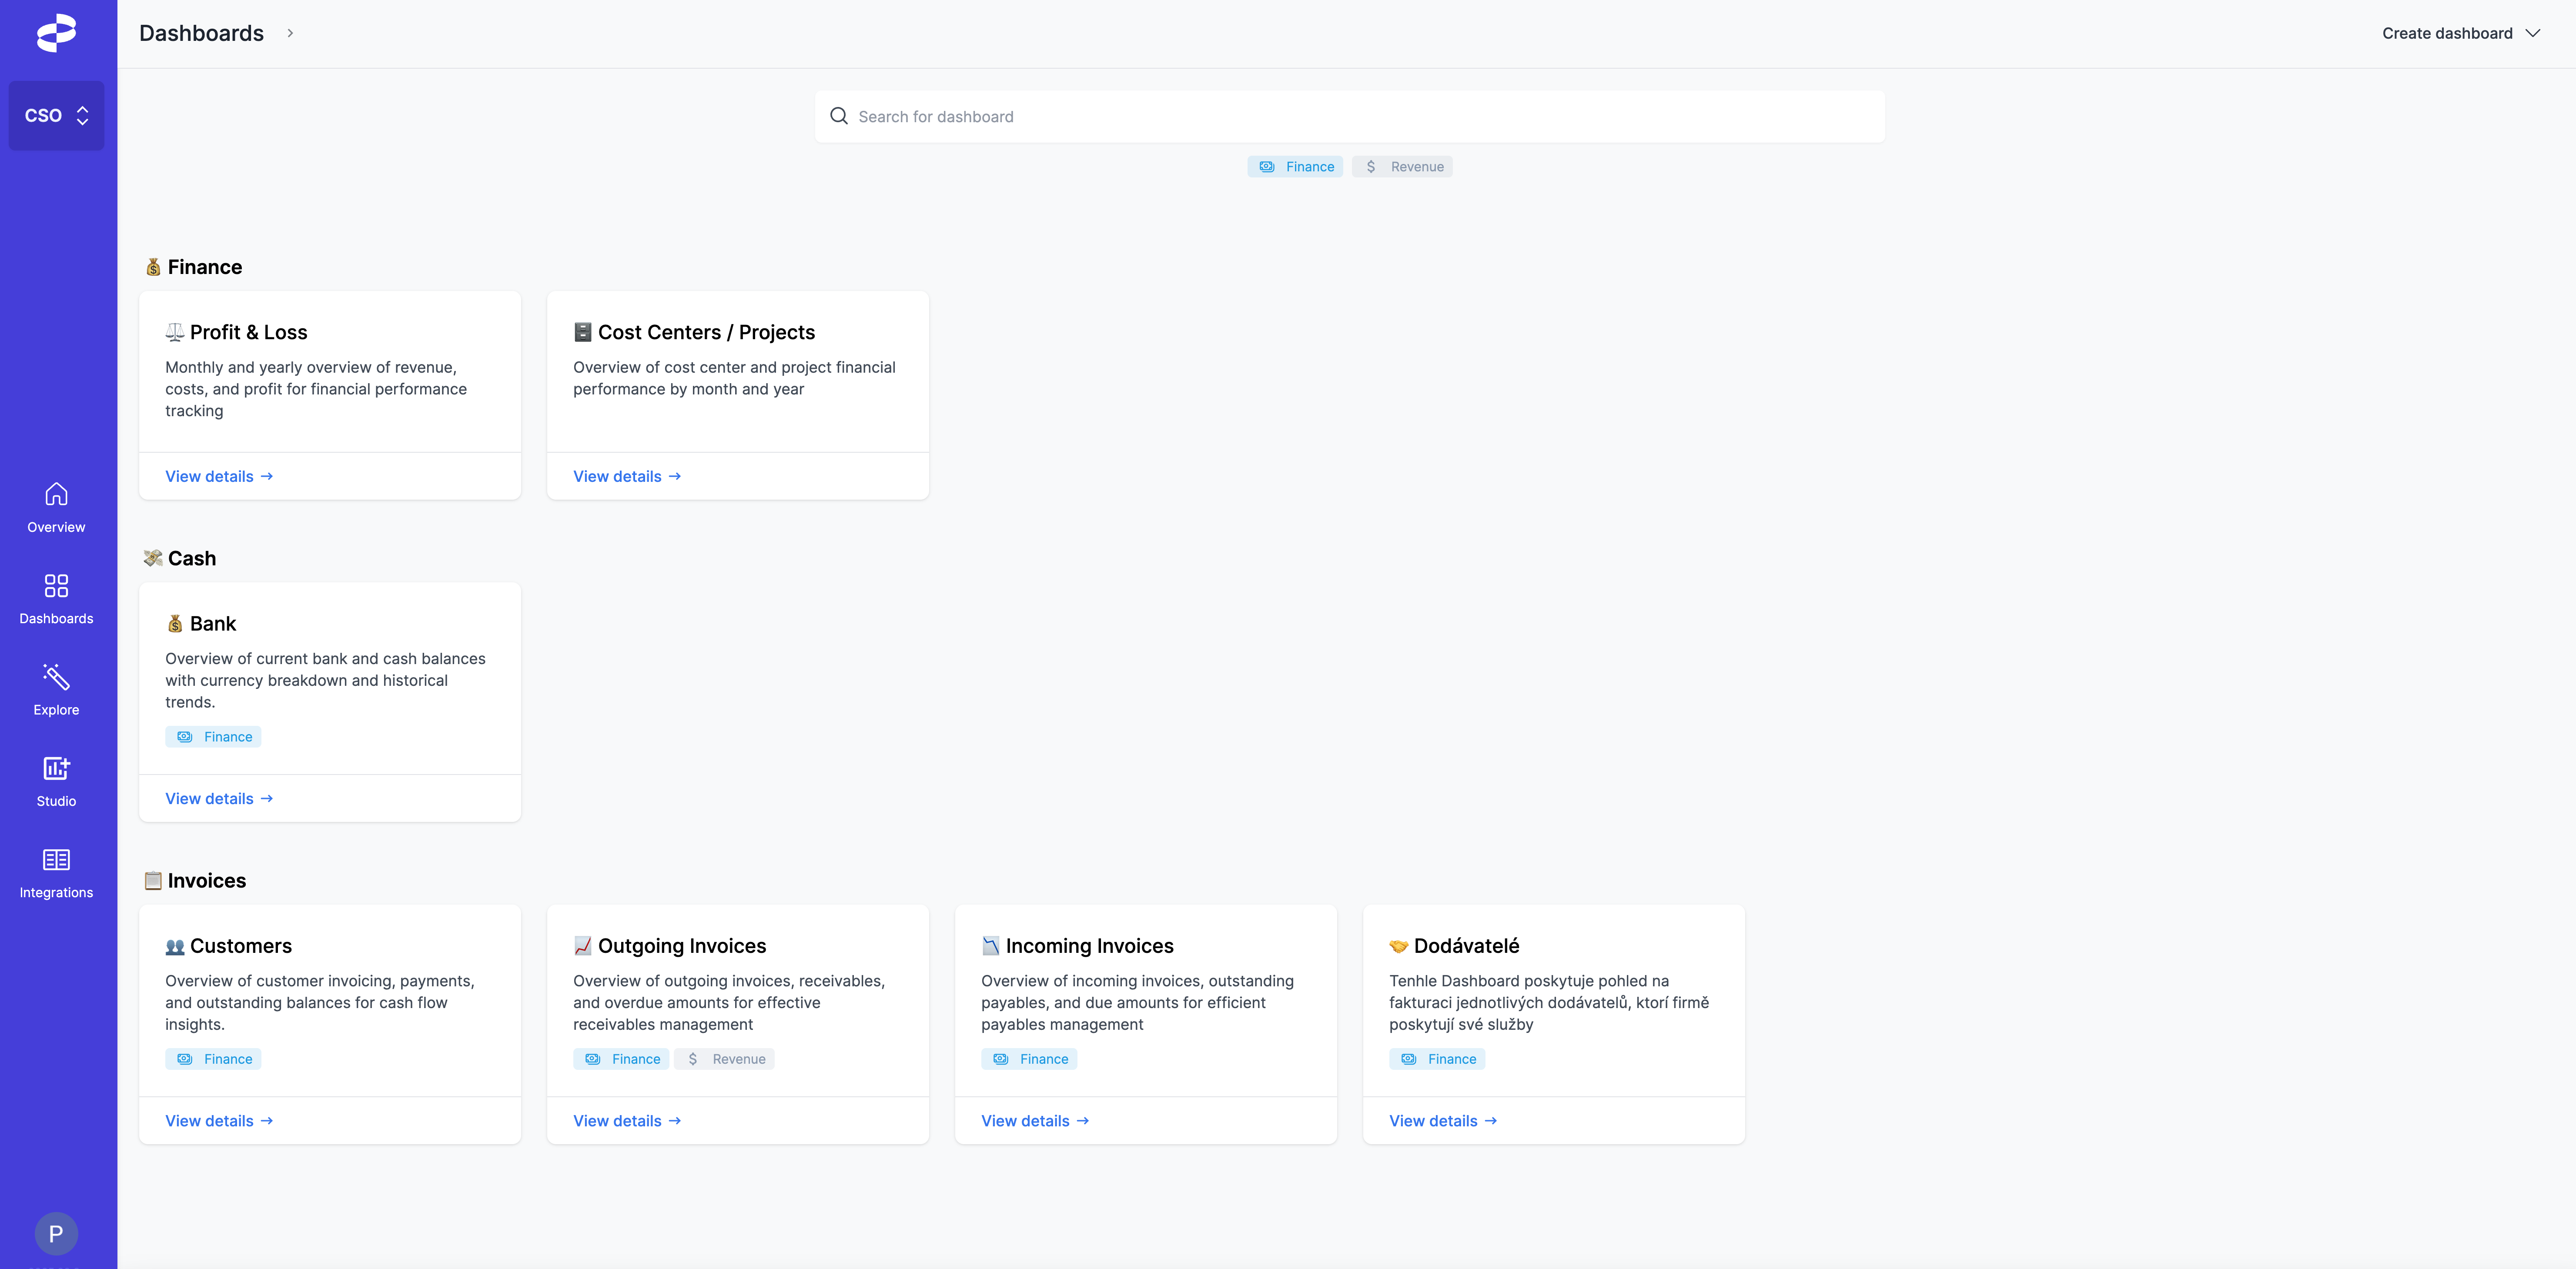
Task: Toggle the Finance filter tag below search
Action: pos(1295,167)
